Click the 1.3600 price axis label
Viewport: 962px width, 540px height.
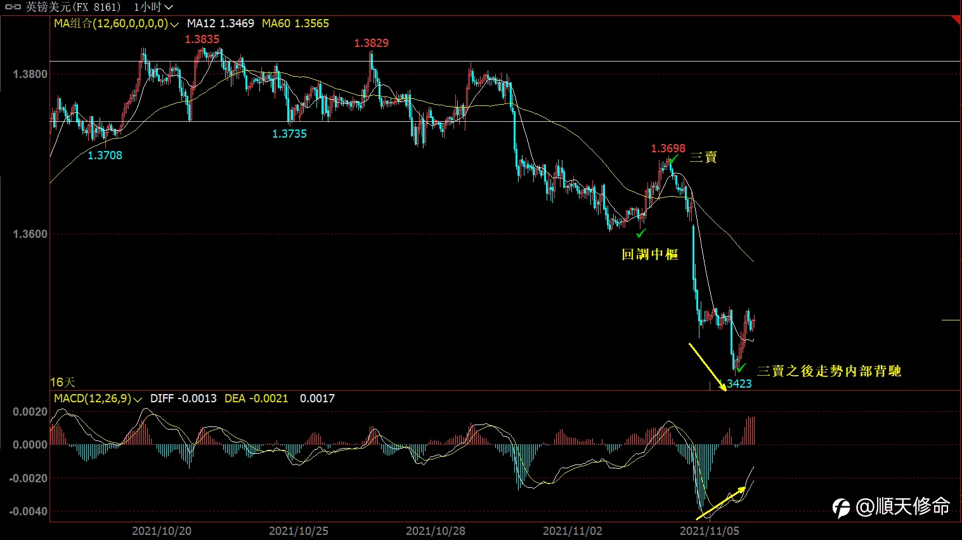30,234
